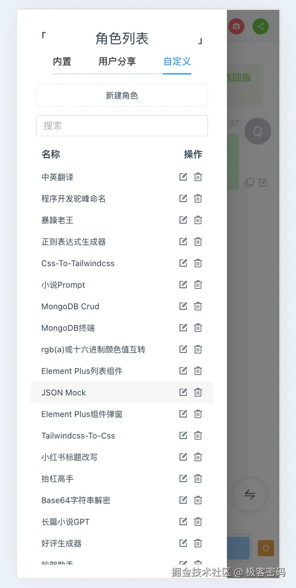Click the copy icon next to the chat message
Viewport: 296px width, 588px height.
pos(249,182)
